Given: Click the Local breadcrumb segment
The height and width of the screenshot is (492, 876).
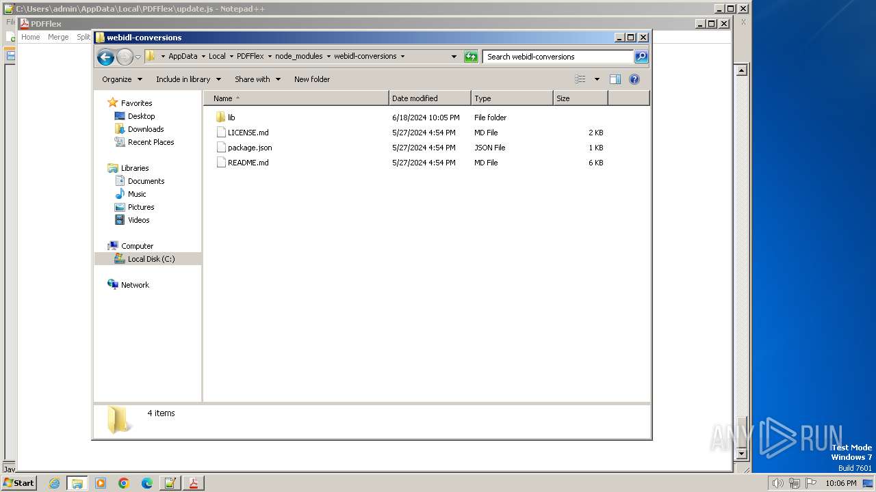Looking at the screenshot, I should point(217,57).
